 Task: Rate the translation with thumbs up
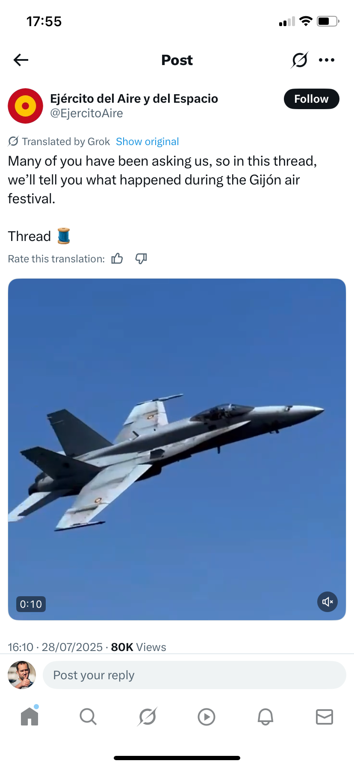pos(117,259)
